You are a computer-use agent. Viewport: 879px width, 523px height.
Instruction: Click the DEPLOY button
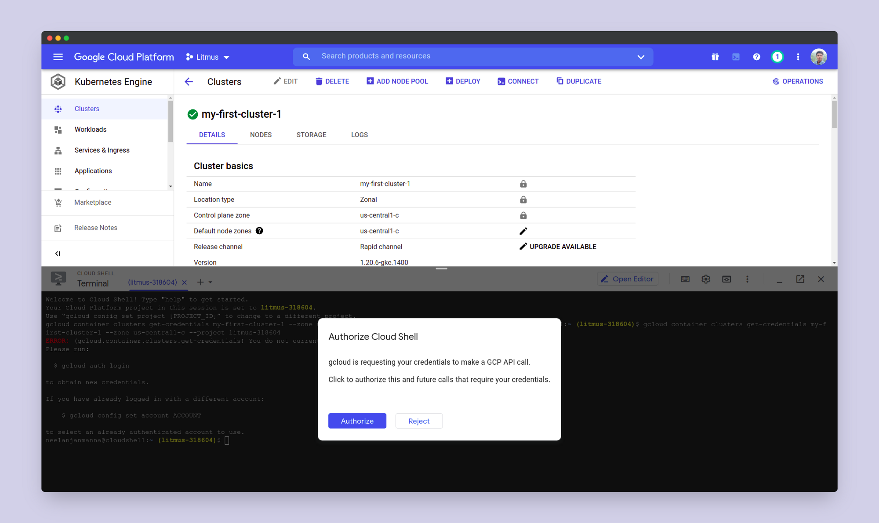(x=463, y=81)
